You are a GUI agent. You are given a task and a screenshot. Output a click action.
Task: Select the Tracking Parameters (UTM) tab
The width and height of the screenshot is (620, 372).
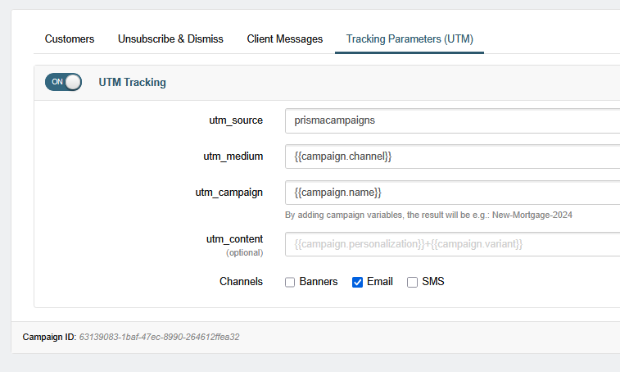tap(410, 39)
